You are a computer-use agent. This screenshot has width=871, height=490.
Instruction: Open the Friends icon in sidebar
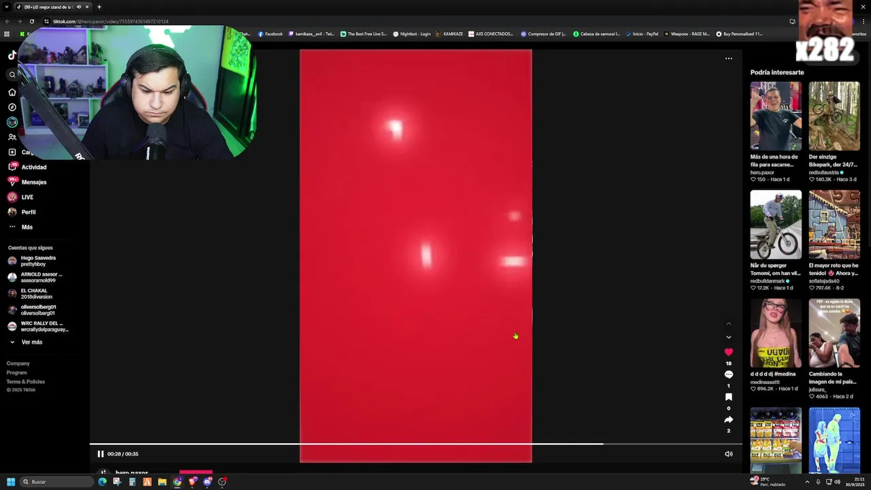pos(12,137)
